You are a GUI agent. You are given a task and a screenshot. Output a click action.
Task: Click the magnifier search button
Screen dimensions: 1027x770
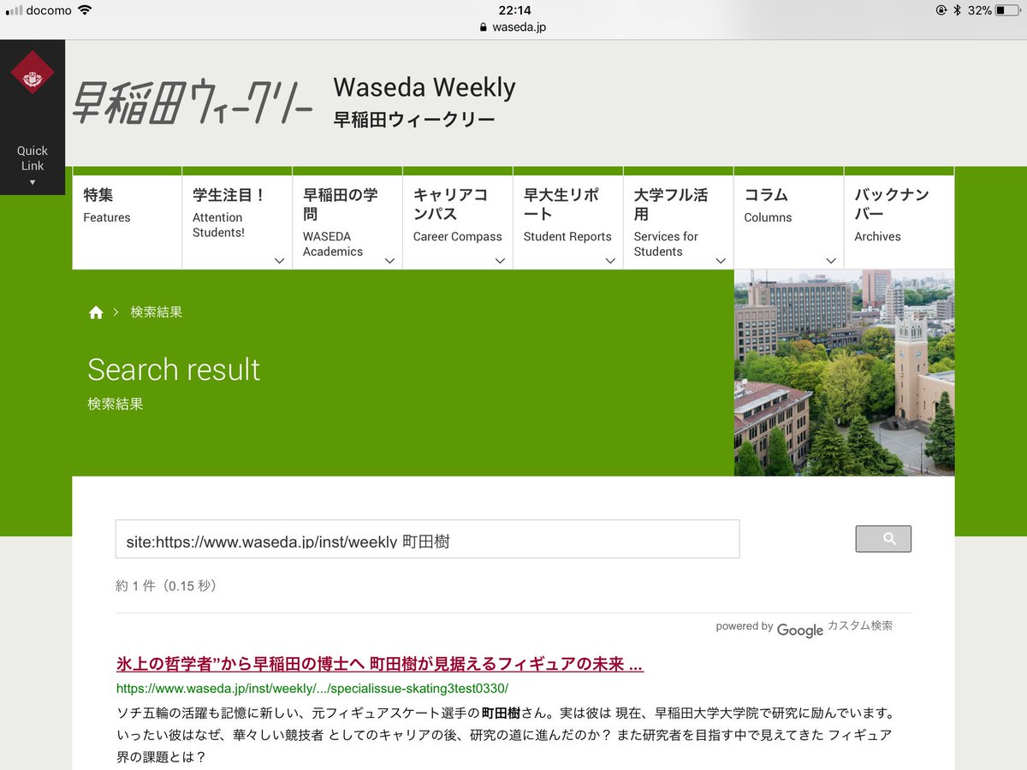click(883, 539)
